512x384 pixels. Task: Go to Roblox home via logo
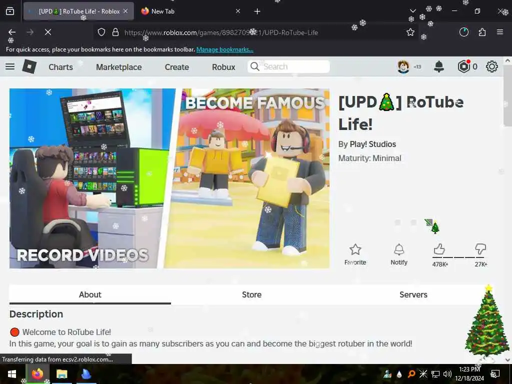point(29,66)
